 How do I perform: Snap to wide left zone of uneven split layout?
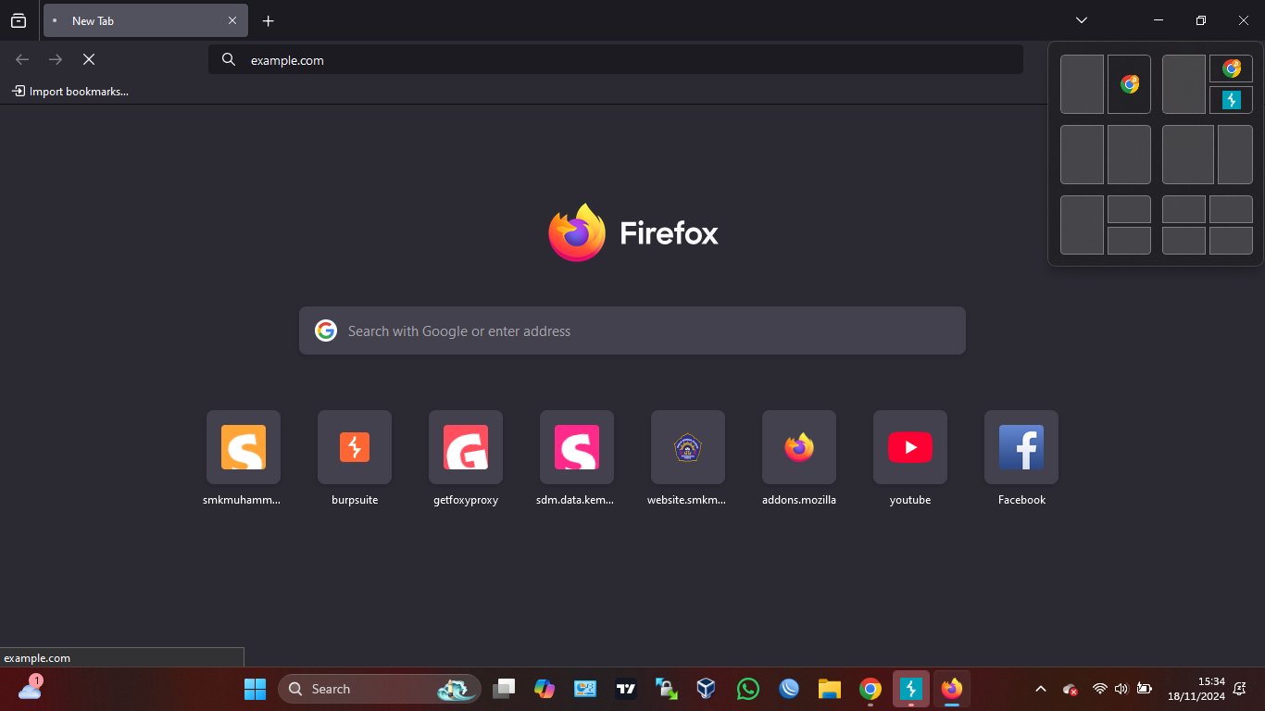(x=1188, y=155)
